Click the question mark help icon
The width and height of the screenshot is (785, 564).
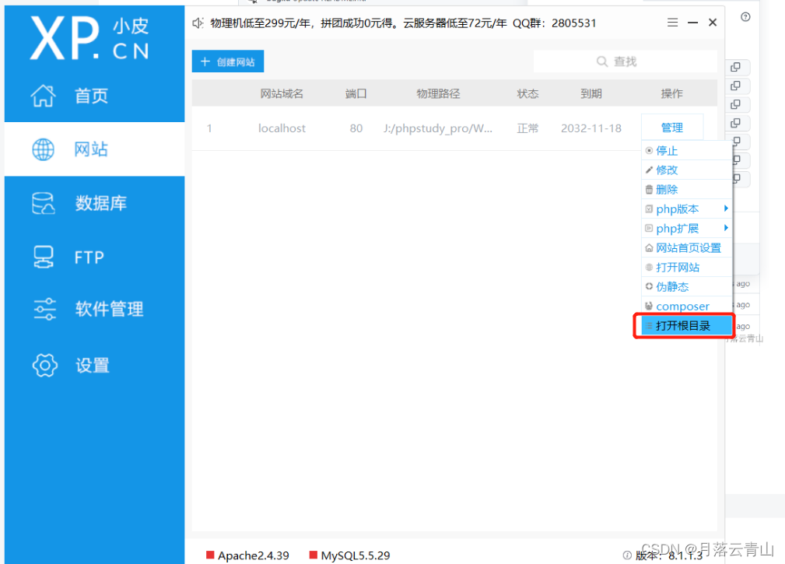(x=745, y=16)
